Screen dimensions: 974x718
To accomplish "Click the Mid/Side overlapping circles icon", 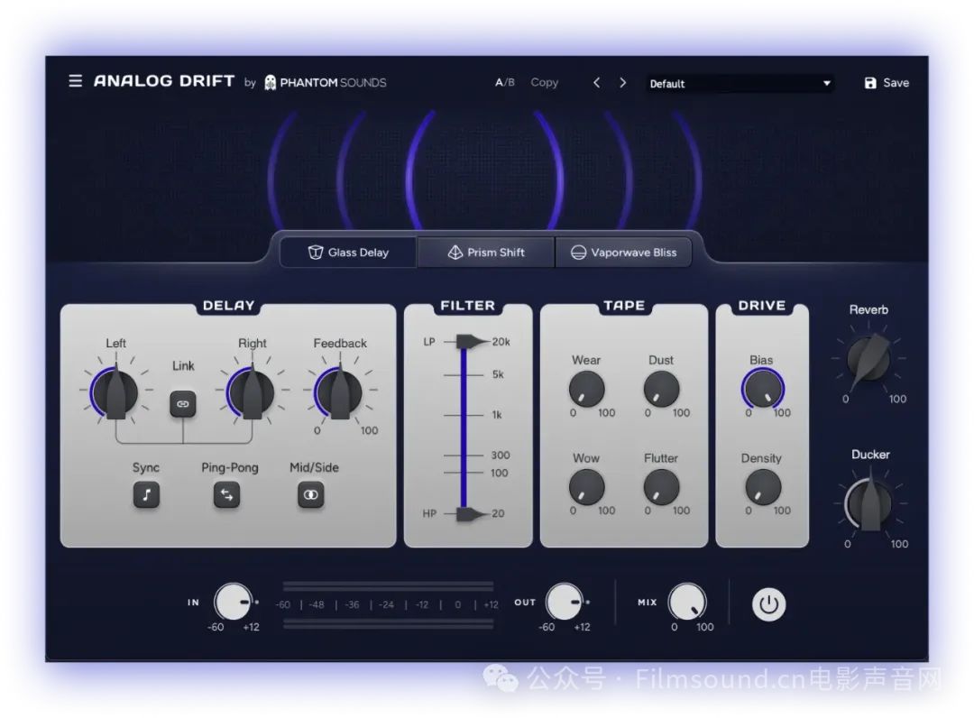I will pyautogui.click(x=311, y=495).
